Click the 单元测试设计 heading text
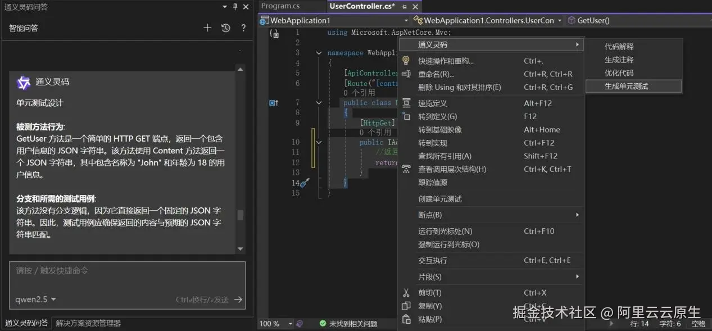Screen dimensions: 712x331 click(x=40, y=103)
